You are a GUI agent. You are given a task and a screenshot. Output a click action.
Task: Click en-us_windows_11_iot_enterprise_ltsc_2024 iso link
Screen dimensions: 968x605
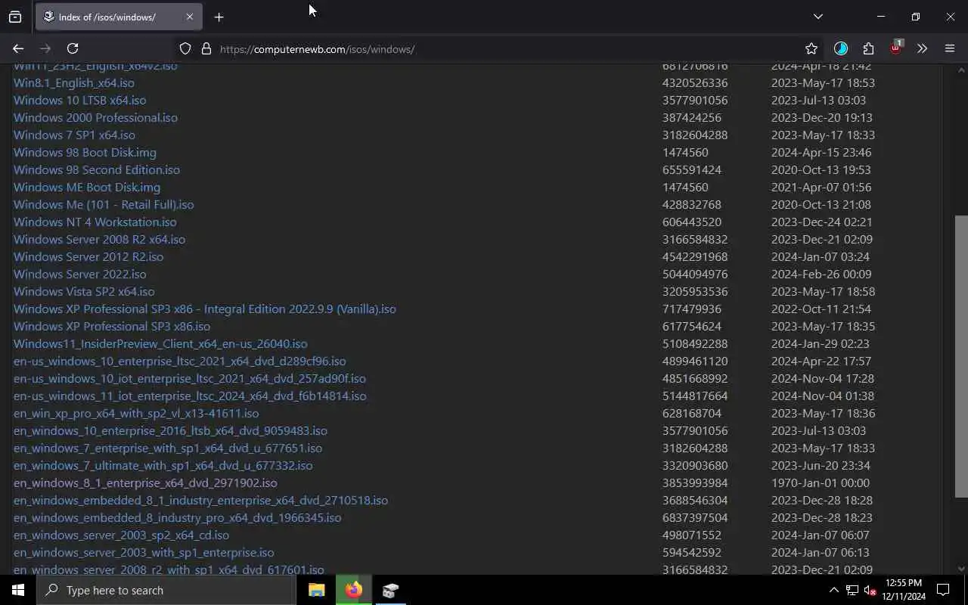[190, 396]
